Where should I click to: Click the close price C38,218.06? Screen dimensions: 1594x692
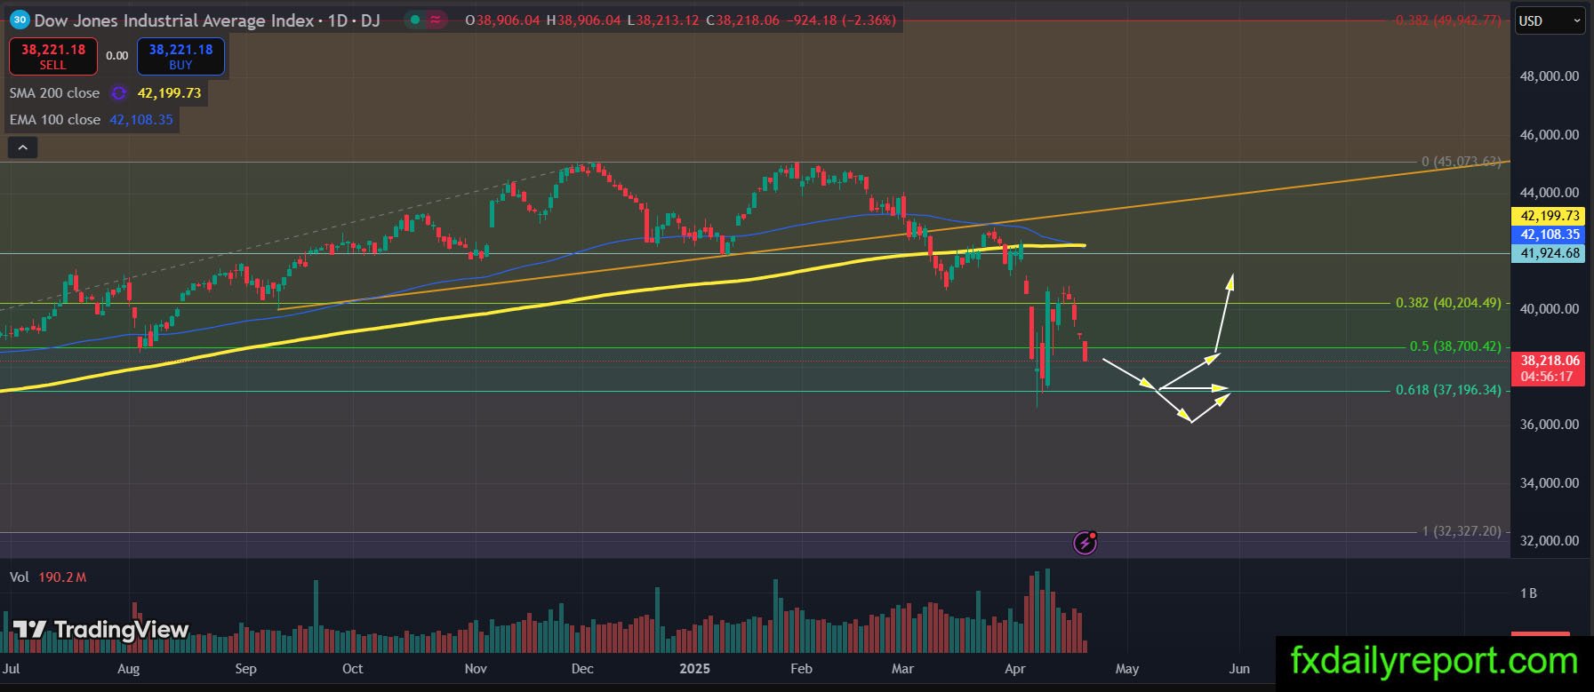coord(744,20)
